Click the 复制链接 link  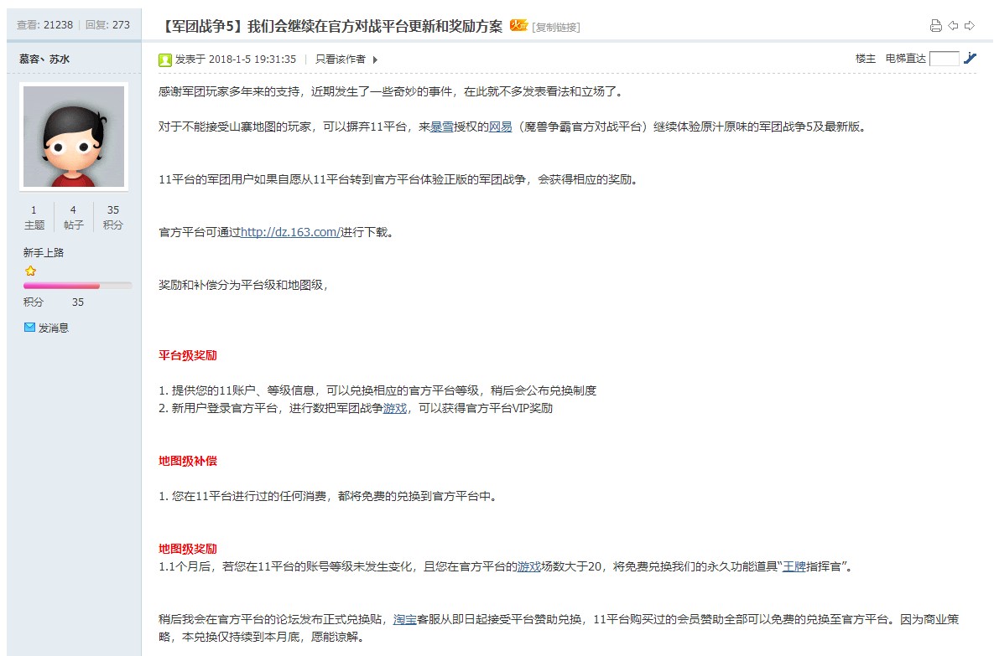[556, 27]
